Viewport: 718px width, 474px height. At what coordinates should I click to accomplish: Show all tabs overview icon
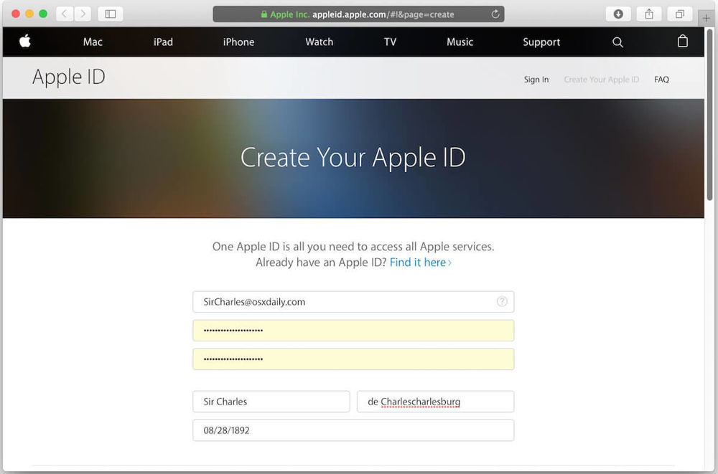pyautogui.click(x=680, y=14)
